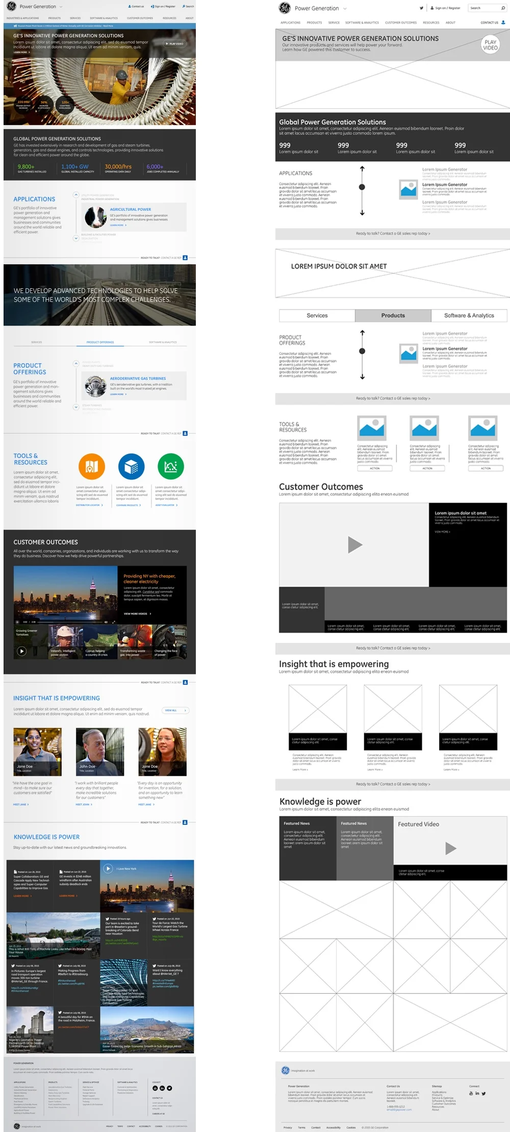
Task: Click the slider dot in Product Offerings wireframe
Action: (x=362, y=351)
